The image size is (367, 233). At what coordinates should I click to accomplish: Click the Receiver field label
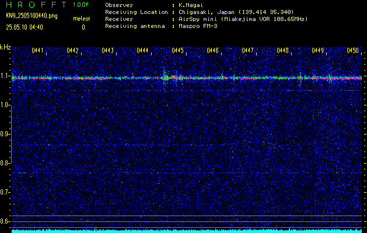[119, 19]
